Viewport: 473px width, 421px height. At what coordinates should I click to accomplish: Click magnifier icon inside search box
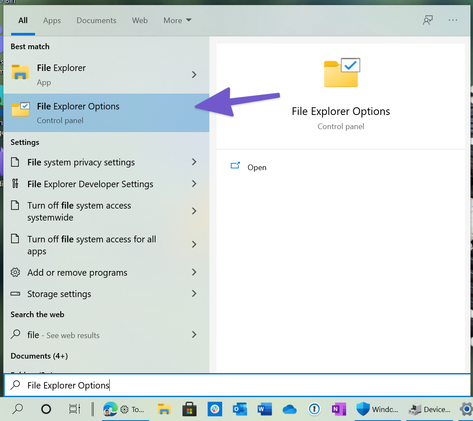15,385
